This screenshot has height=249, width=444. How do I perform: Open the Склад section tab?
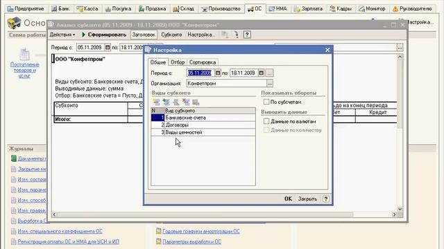coord(183,9)
